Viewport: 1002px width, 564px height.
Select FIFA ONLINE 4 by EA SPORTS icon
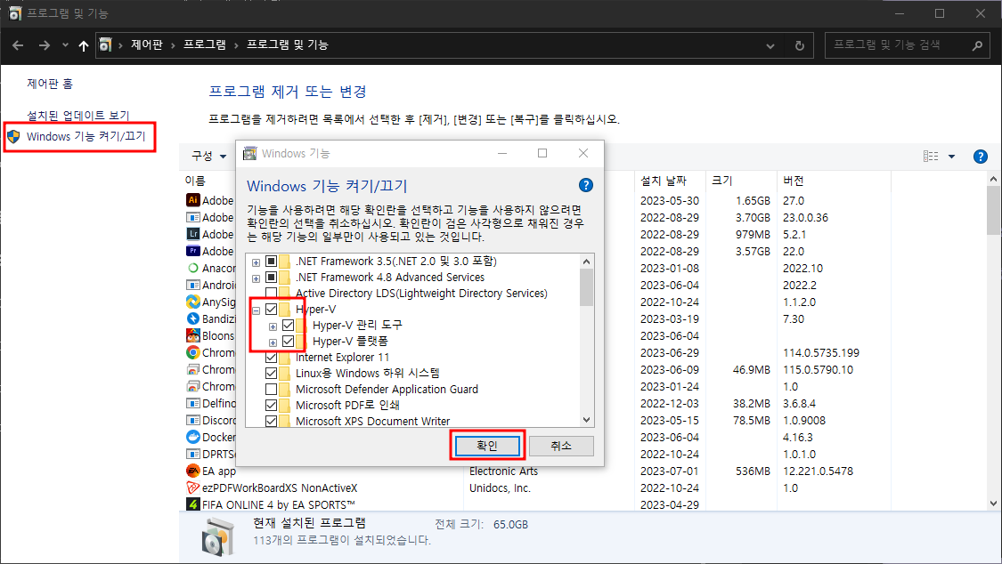(193, 504)
